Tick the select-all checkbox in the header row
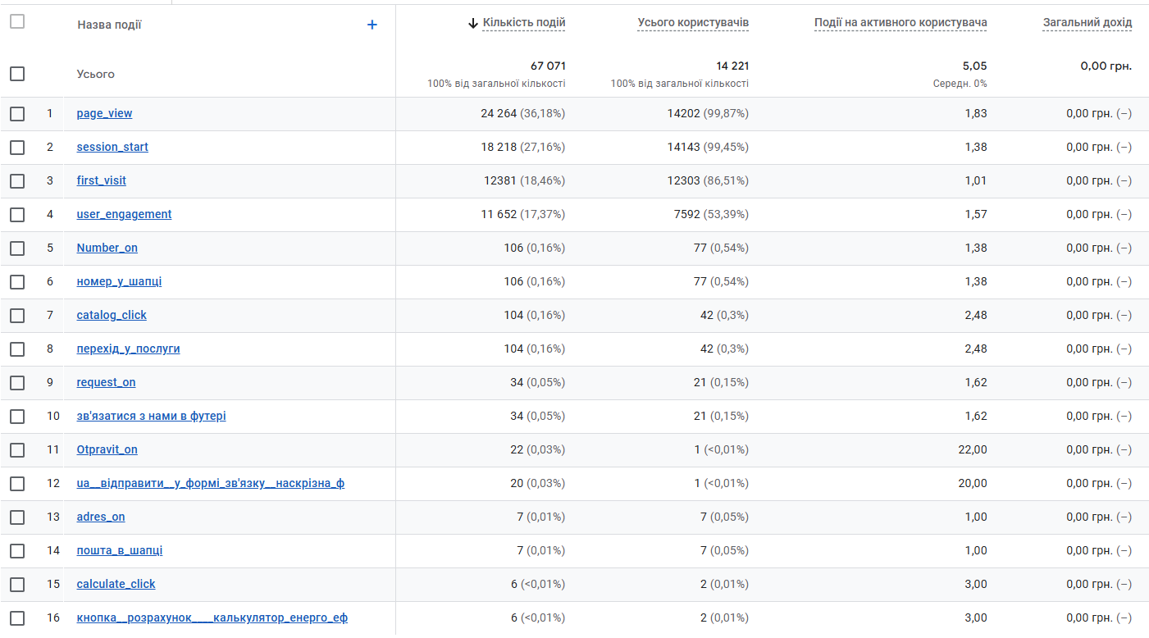This screenshot has height=638, width=1149. coord(17,22)
